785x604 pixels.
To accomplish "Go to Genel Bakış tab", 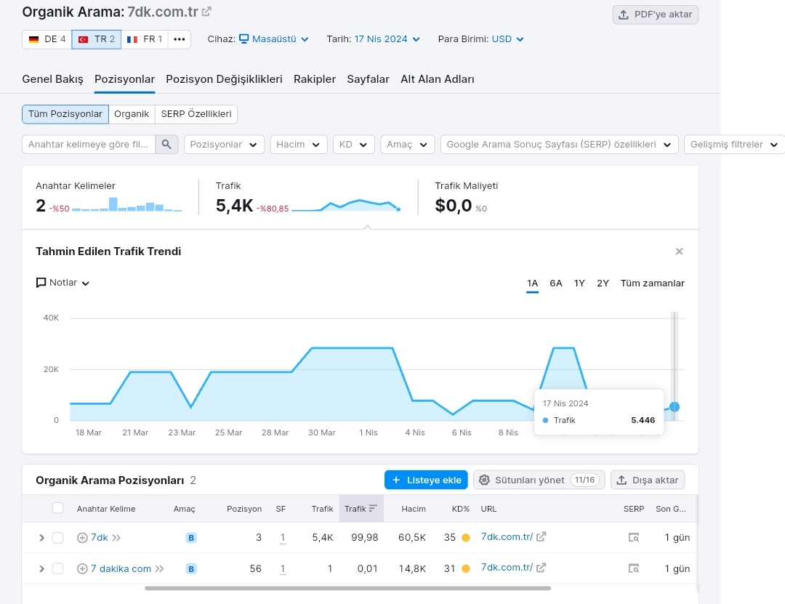I will pyautogui.click(x=52, y=79).
